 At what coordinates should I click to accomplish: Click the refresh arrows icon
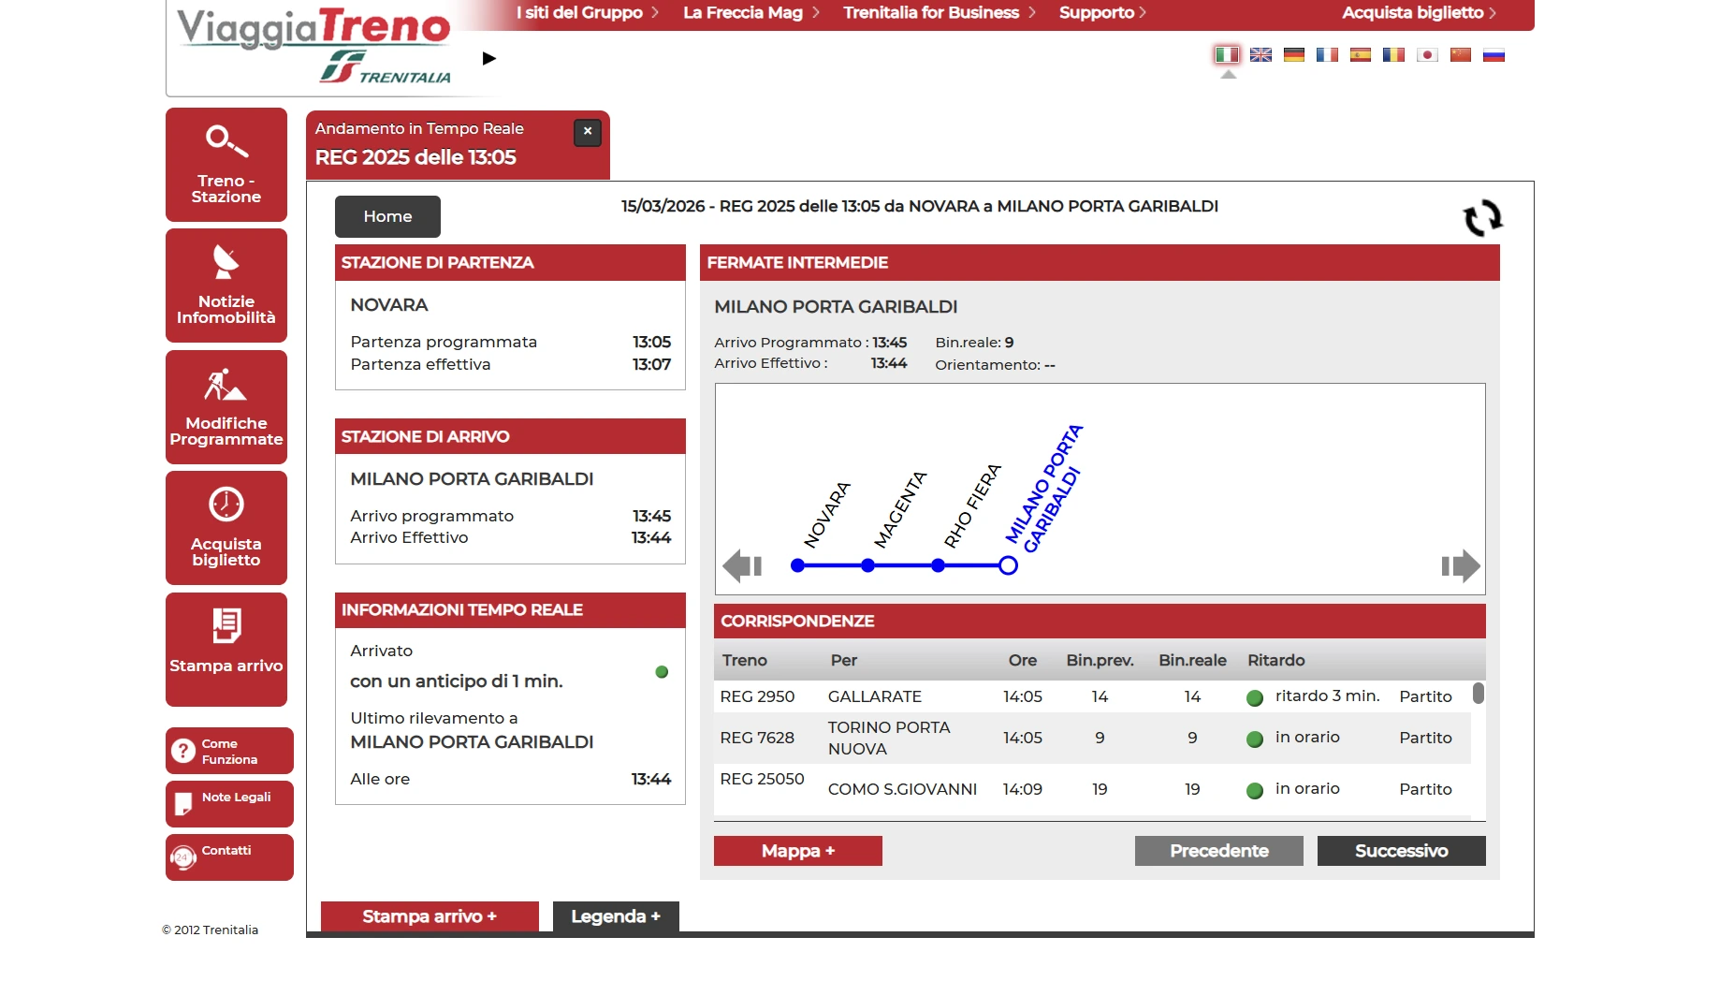click(1482, 218)
